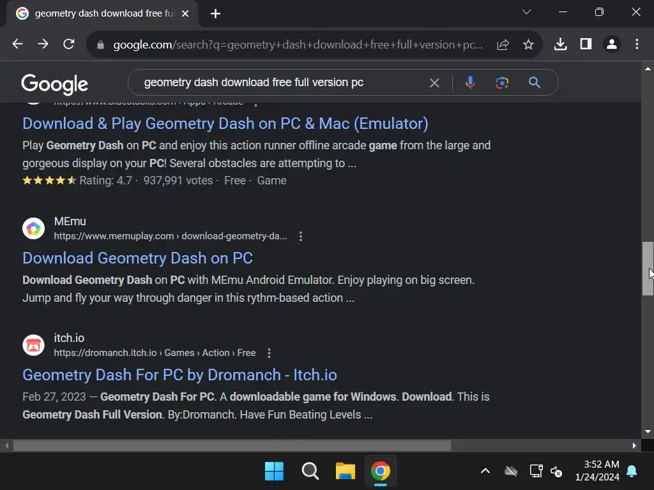Screen dimensions: 654x490
Task: Open Download Geometry Dash on PC link
Action: point(138,258)
